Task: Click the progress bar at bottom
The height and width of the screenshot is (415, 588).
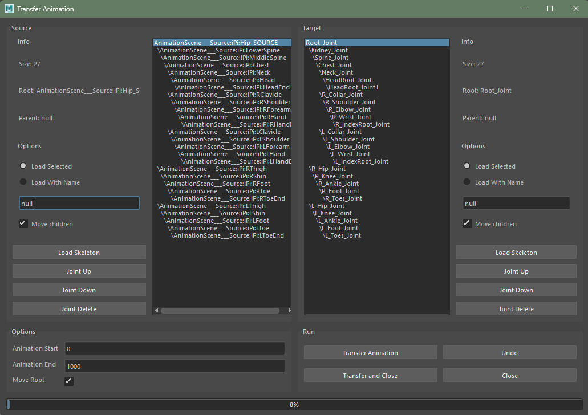Action: (294, 405)
